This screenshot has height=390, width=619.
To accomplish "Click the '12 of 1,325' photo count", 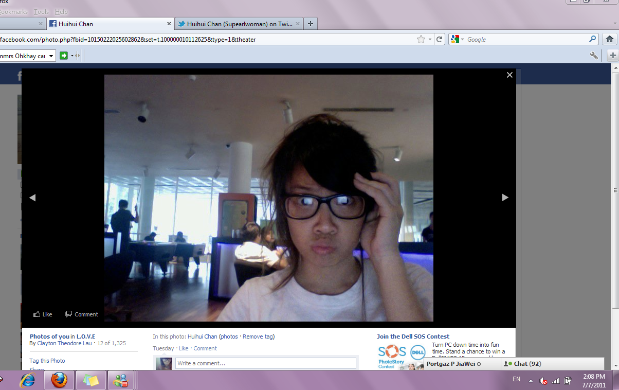I will point(112,343).
